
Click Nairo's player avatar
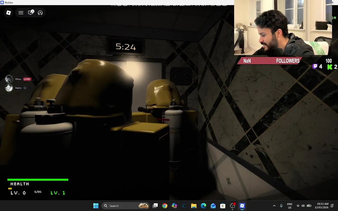pyautogui.click(x=9, y=88)
